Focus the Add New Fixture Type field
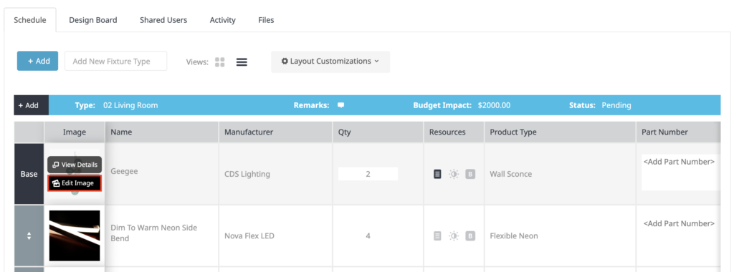Viewport: 734px width, 272px height. [x=115, y=62]
